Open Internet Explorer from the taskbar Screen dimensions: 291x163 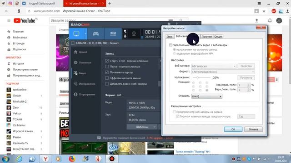19,159
